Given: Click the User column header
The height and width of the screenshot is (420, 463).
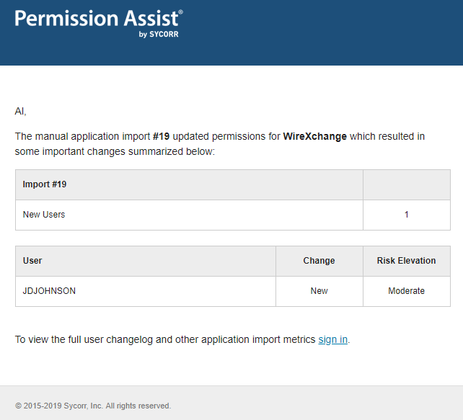Looking at the screenshot, I should 146,261.
